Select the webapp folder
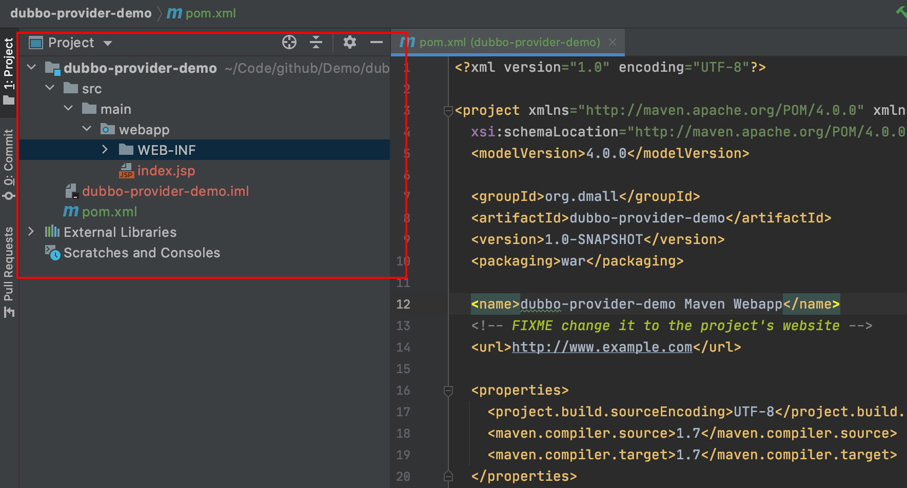 point(144,130)
